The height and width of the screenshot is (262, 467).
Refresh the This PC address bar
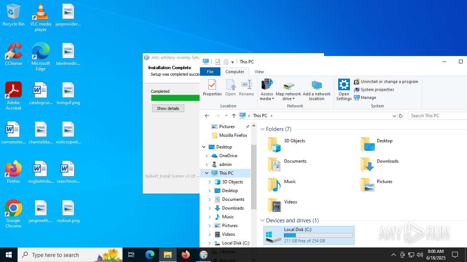pyautogui.click(x=401, y=116)
